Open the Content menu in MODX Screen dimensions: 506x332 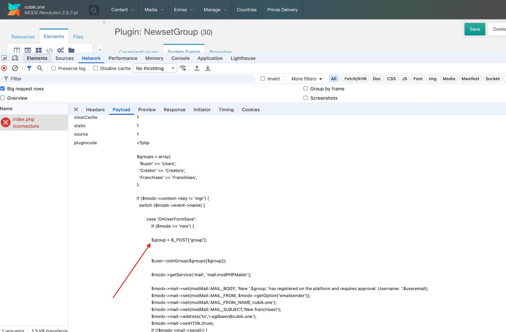coord(123,9)
